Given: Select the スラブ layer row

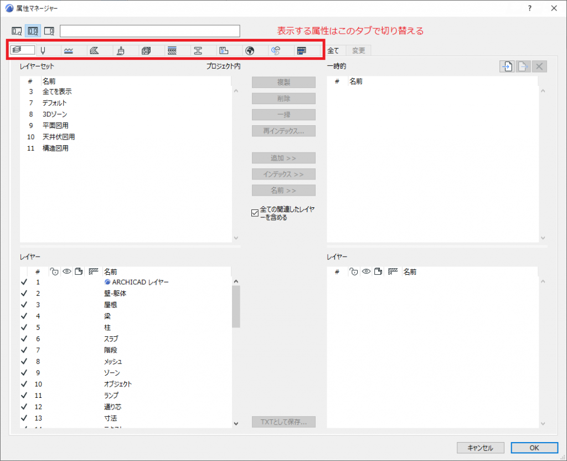Looking at the screenshot, I should [x=126, y=339].
